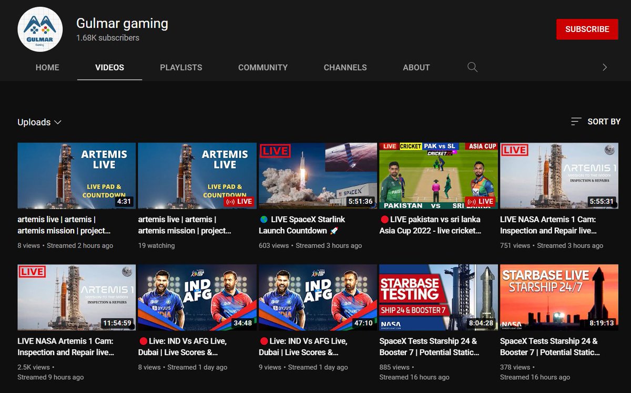Expand the Uploads dropdown
Viewport: 631px width, 393px height.
pos(39,122)
